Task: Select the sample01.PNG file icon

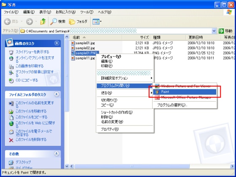Action: 73,53
